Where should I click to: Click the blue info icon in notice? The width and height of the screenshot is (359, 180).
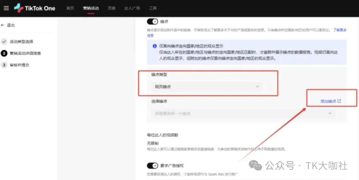[154, 46]
